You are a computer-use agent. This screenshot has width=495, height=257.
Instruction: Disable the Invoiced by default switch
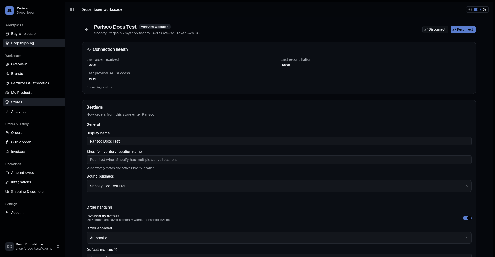click(467, 218)
